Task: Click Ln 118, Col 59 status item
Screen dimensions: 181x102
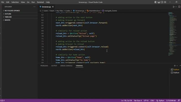Action: pos(126,101)
